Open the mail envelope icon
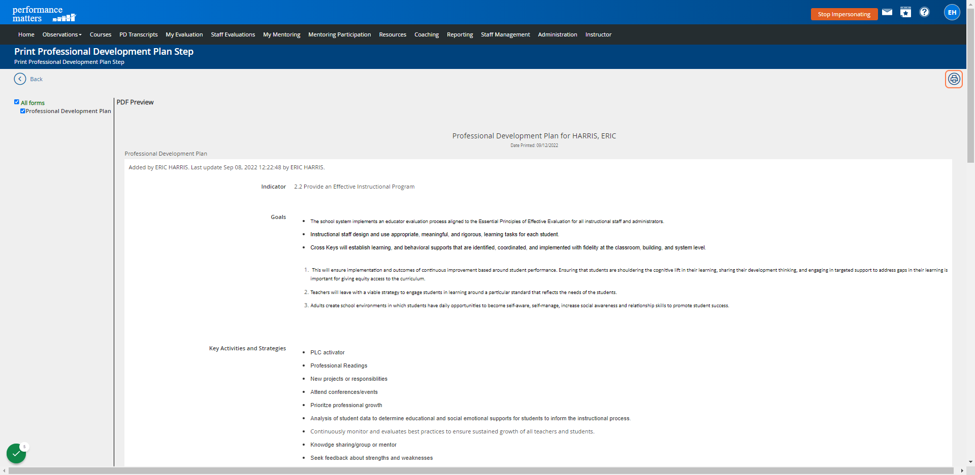 pyautogui.click(x=887, y=12)
